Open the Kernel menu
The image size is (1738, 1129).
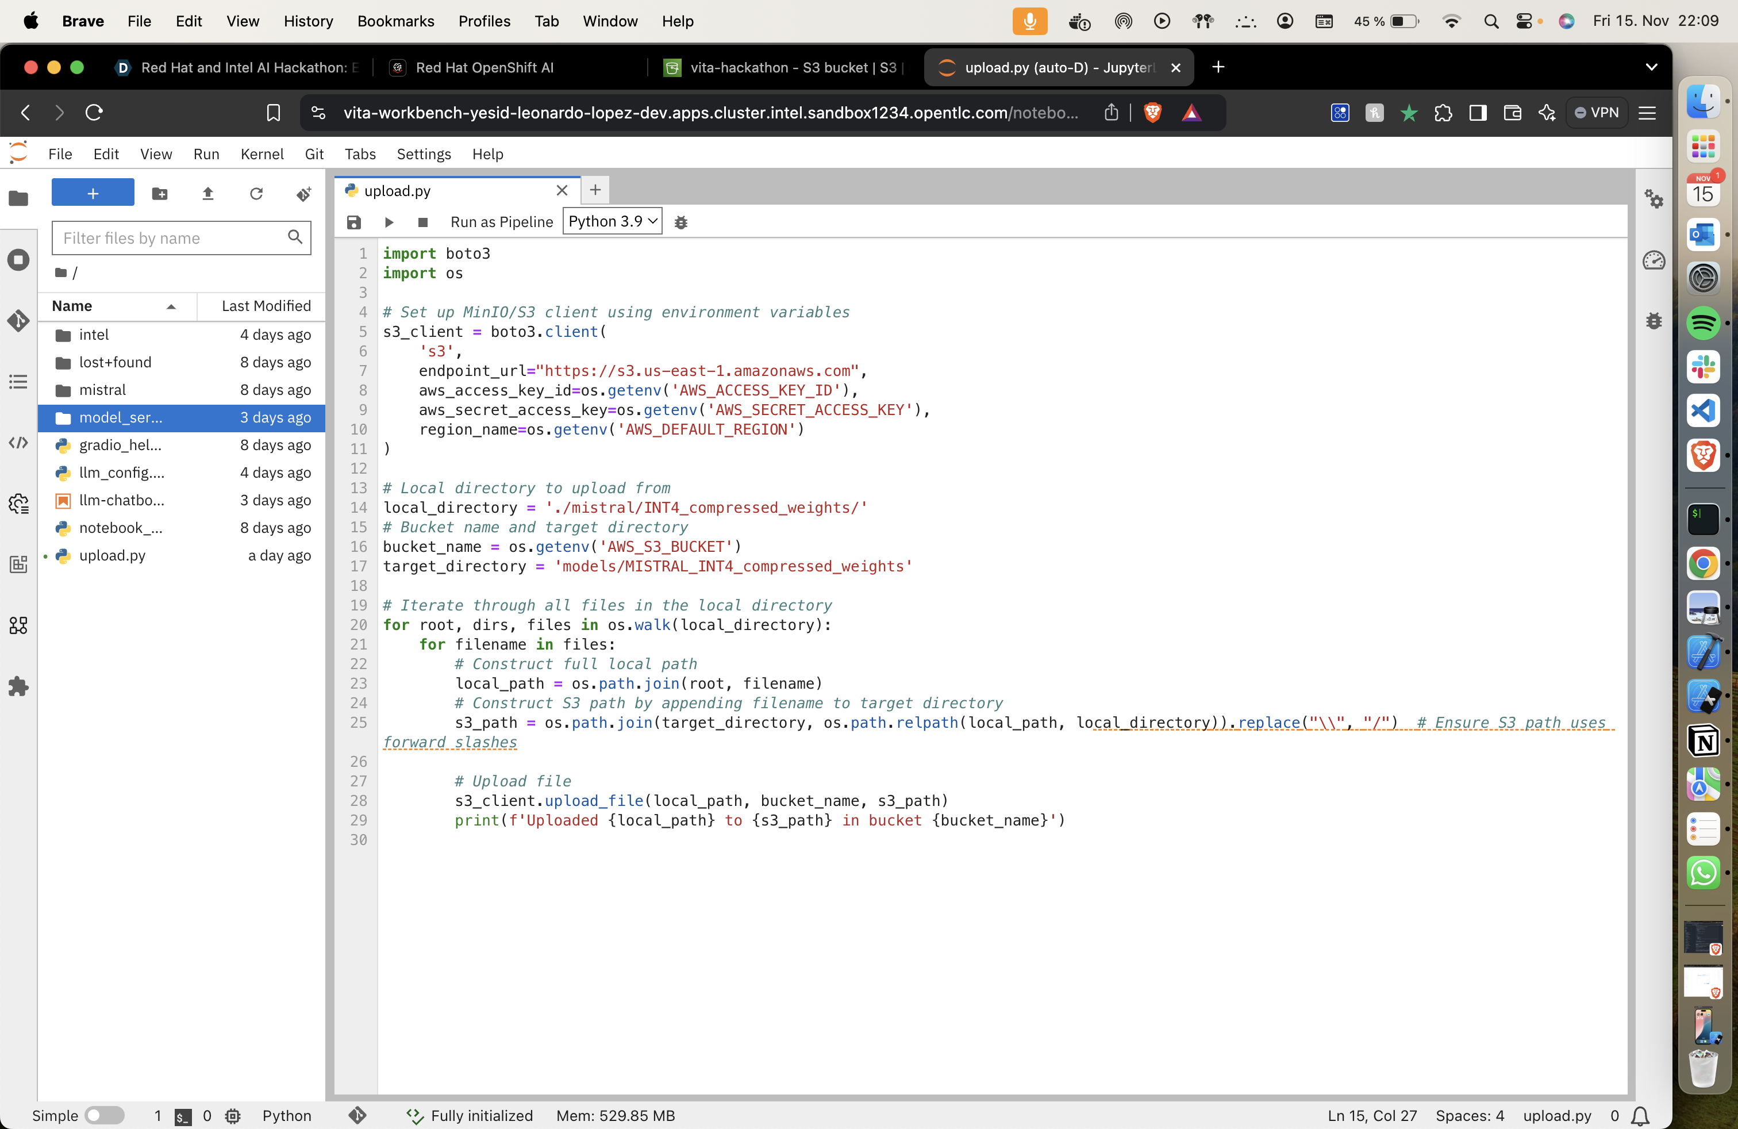coord(262,154)
